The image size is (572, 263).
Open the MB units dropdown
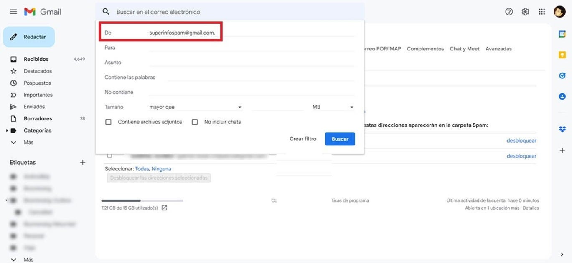[x=332, y=107]
